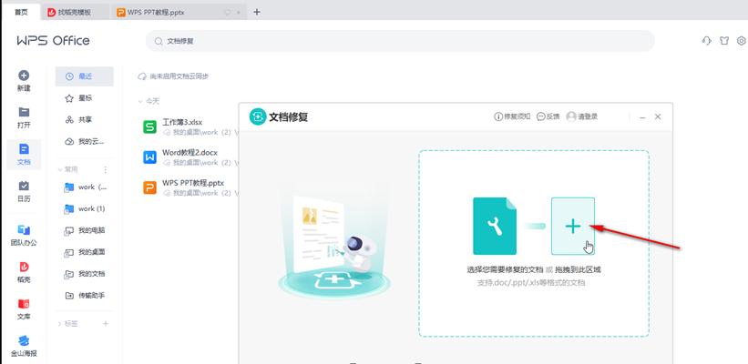
Task: Switch to the WPS PPT教程.pptx tab
Action: tap(179, 13)
